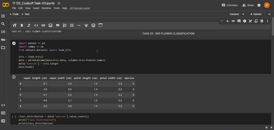Insert an image in text cell

pyautogui.click(x=50, y=26)
